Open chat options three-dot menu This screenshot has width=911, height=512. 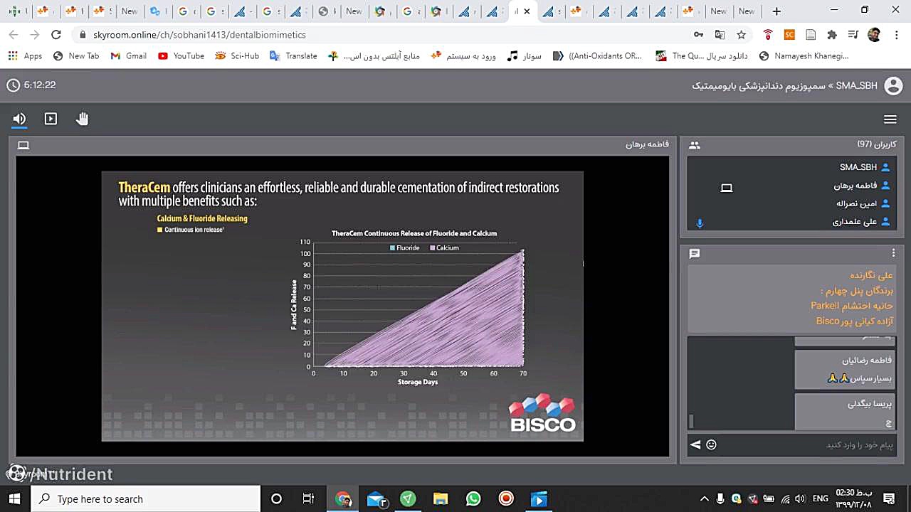(893, 253)
